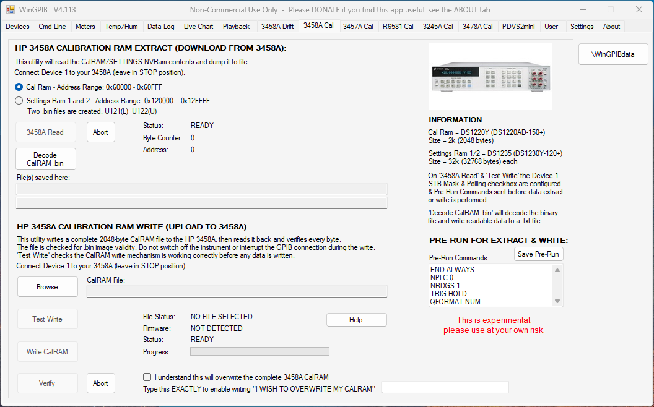Click scroll-up arrow in Pre-Run Commands box
This screenshot has width=654, height=407.
[x=557, y=270]
